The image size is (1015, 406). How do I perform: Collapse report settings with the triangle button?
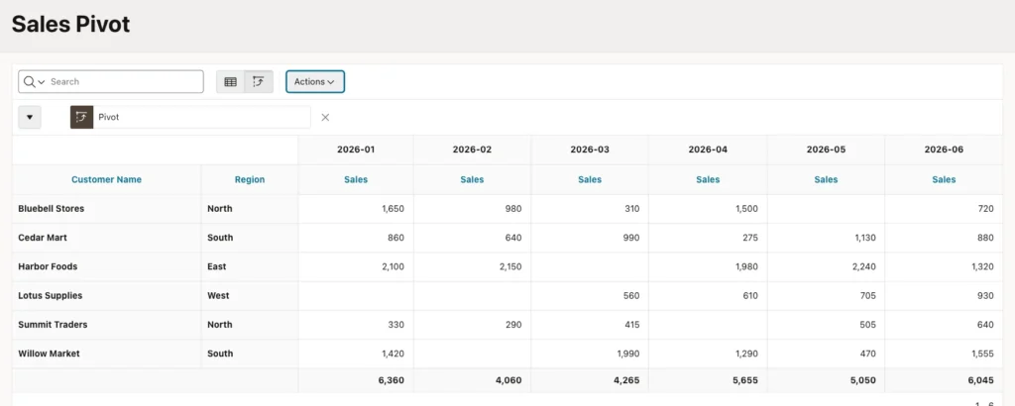coord(30,118)
